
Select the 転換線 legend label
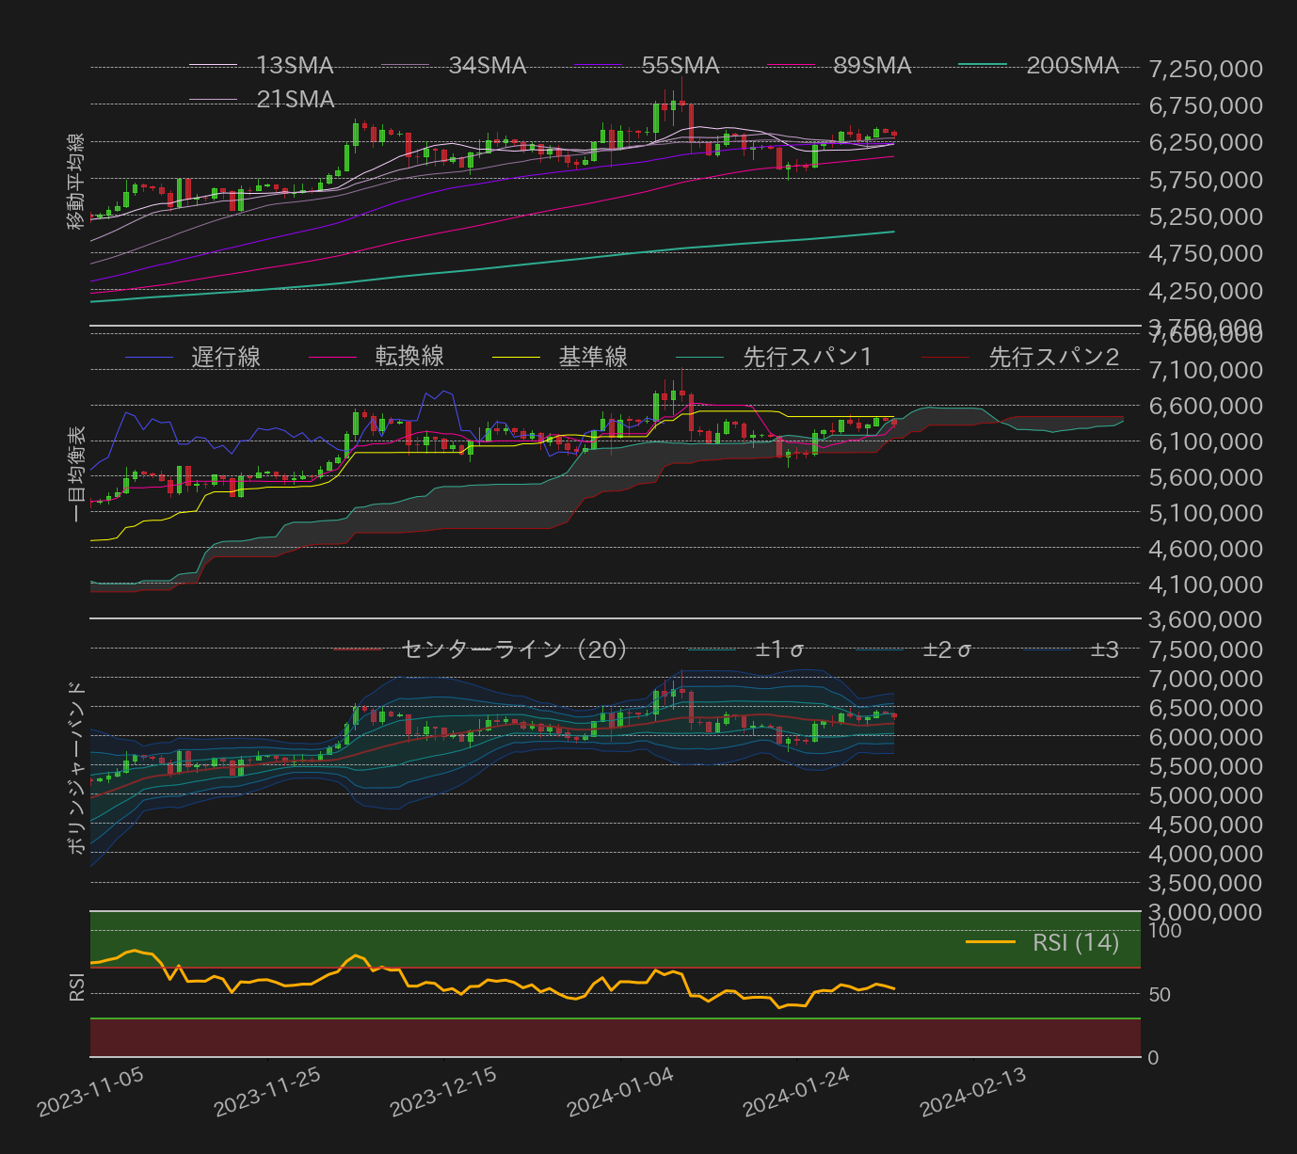409,358
